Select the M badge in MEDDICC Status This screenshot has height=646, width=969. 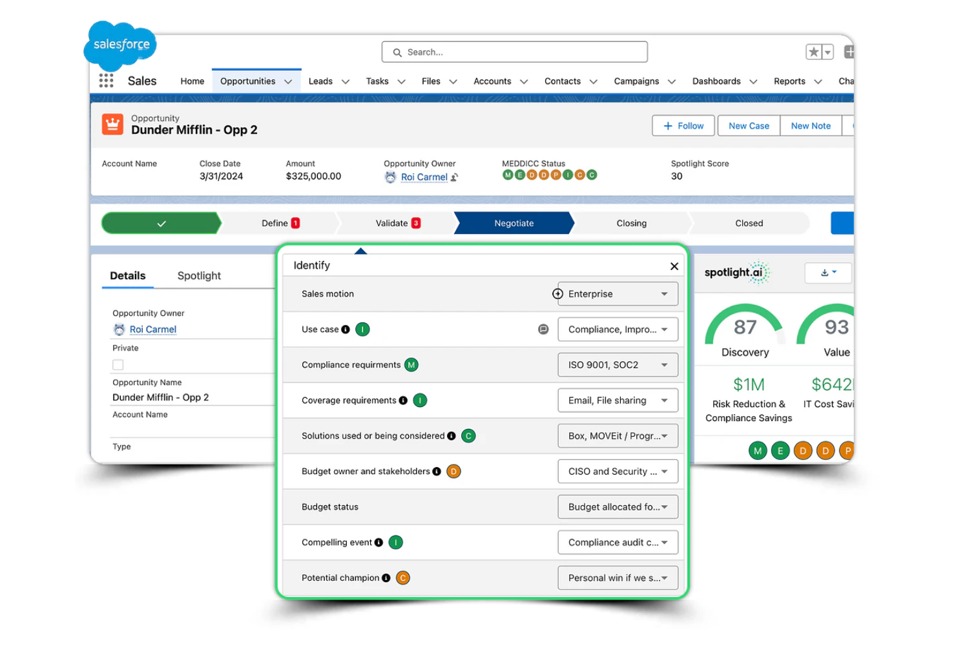tap(508, 174)
